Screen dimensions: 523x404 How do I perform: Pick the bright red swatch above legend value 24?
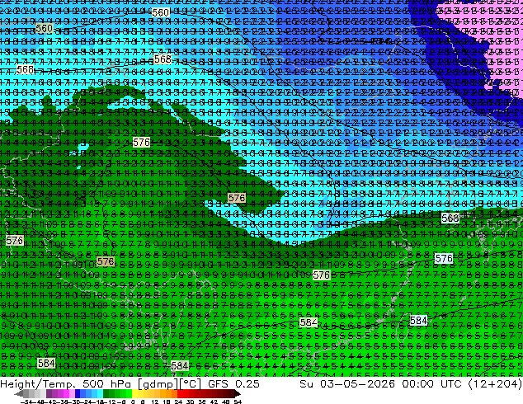(180, 394)
